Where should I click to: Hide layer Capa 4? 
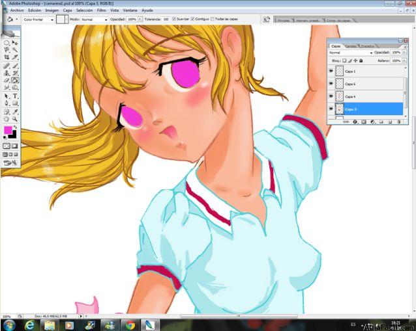pos(331,96)
